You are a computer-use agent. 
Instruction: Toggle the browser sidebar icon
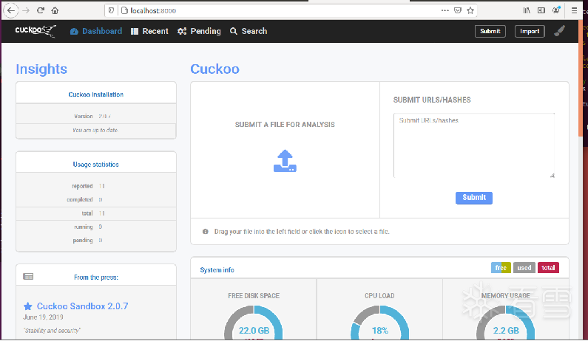pyautogui.click(x=541, y=10)
